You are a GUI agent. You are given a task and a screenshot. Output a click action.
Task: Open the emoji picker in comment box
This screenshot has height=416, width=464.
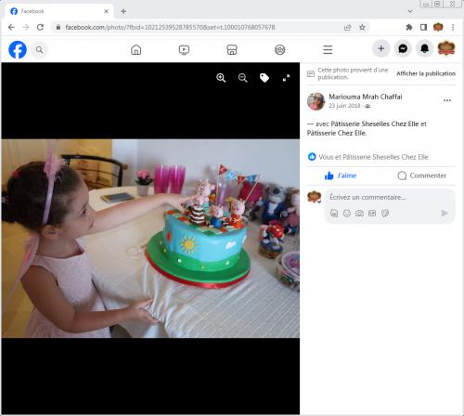coord(347,214)
